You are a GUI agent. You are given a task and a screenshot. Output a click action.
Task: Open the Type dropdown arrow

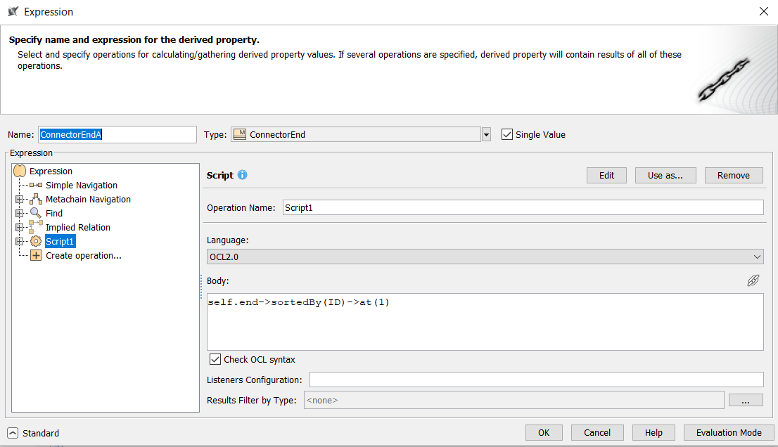[485, 134]
